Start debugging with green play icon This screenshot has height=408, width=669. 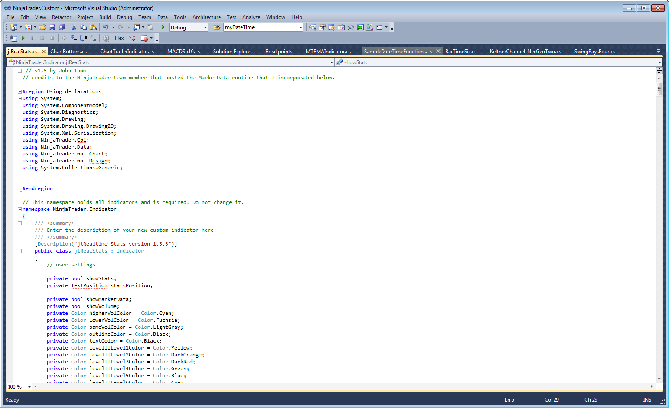click(163, 27)
